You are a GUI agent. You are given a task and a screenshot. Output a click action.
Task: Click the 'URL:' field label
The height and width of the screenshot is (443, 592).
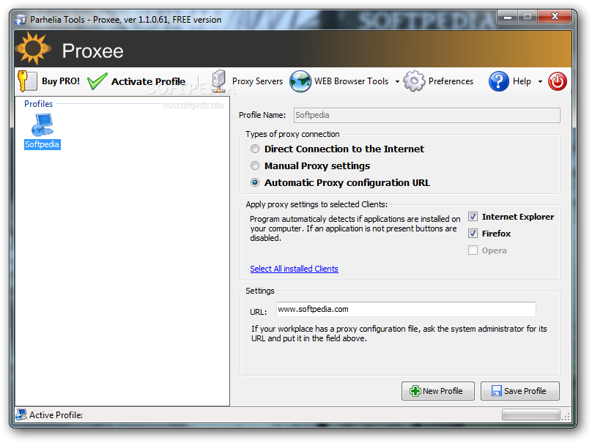click(x=258, y=312)
